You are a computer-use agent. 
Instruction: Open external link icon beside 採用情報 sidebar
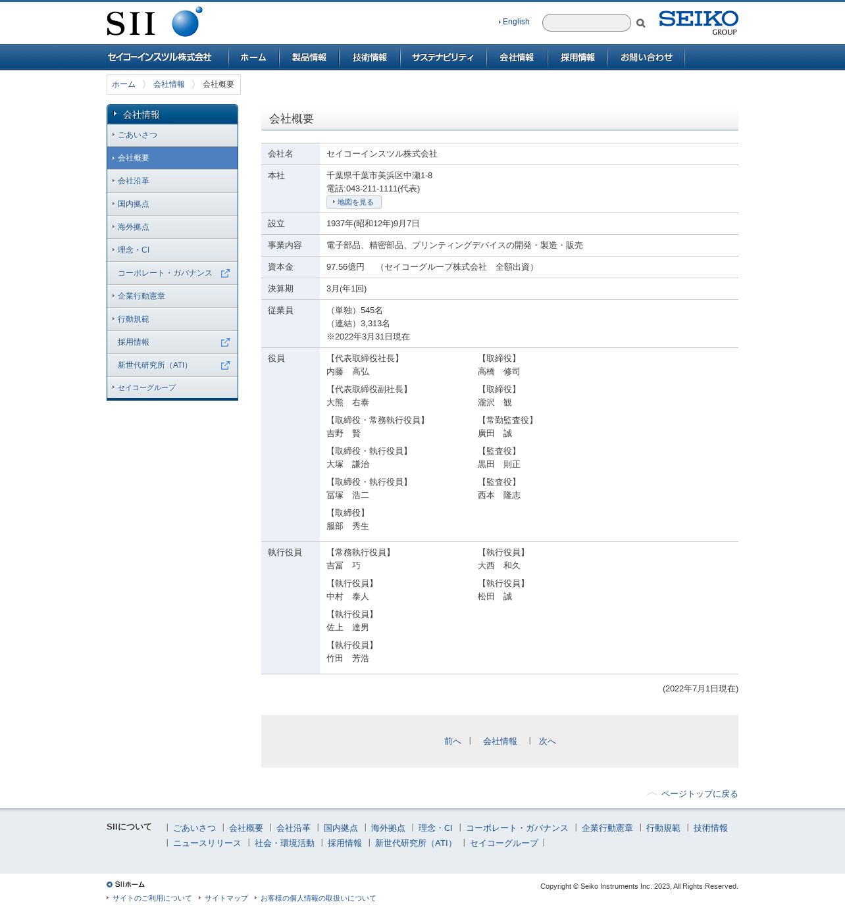click(x=225, y=342)
